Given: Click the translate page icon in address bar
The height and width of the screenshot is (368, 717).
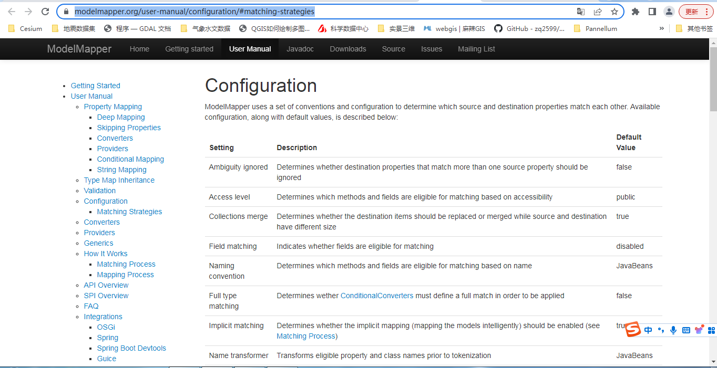Looking at the screenshot, I should click(580, 12).
